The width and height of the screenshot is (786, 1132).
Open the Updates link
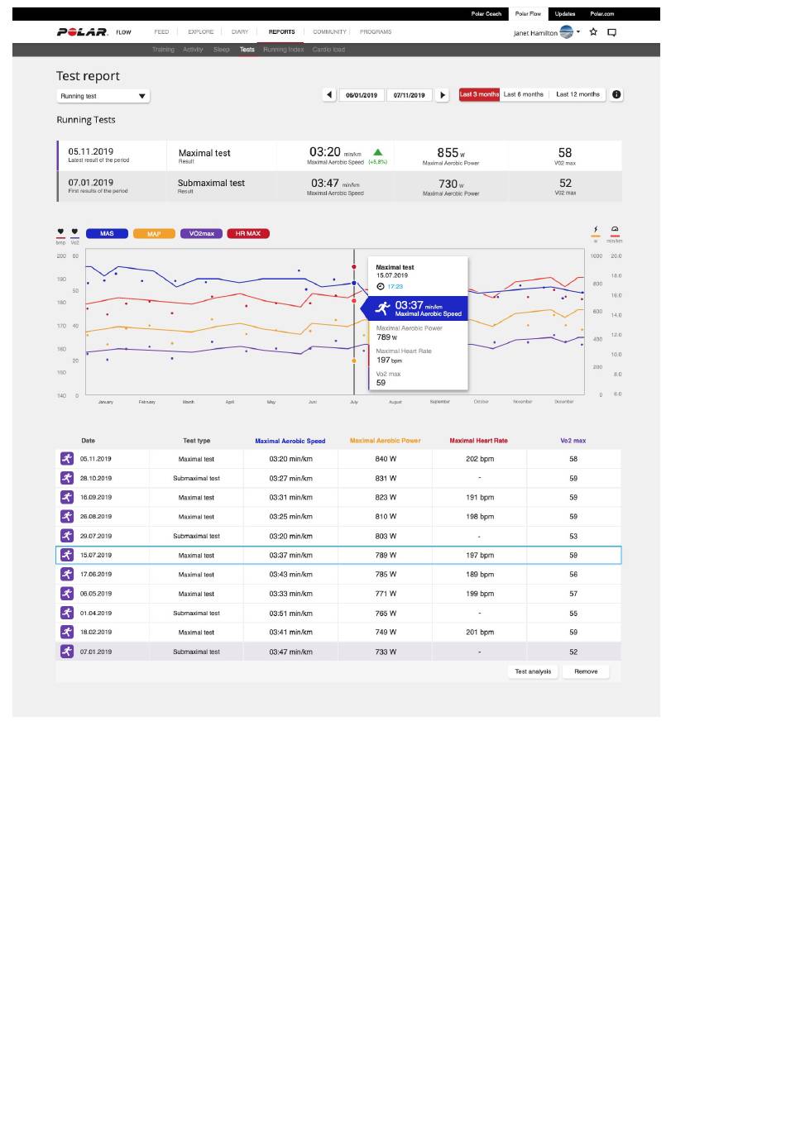(565, 13)
